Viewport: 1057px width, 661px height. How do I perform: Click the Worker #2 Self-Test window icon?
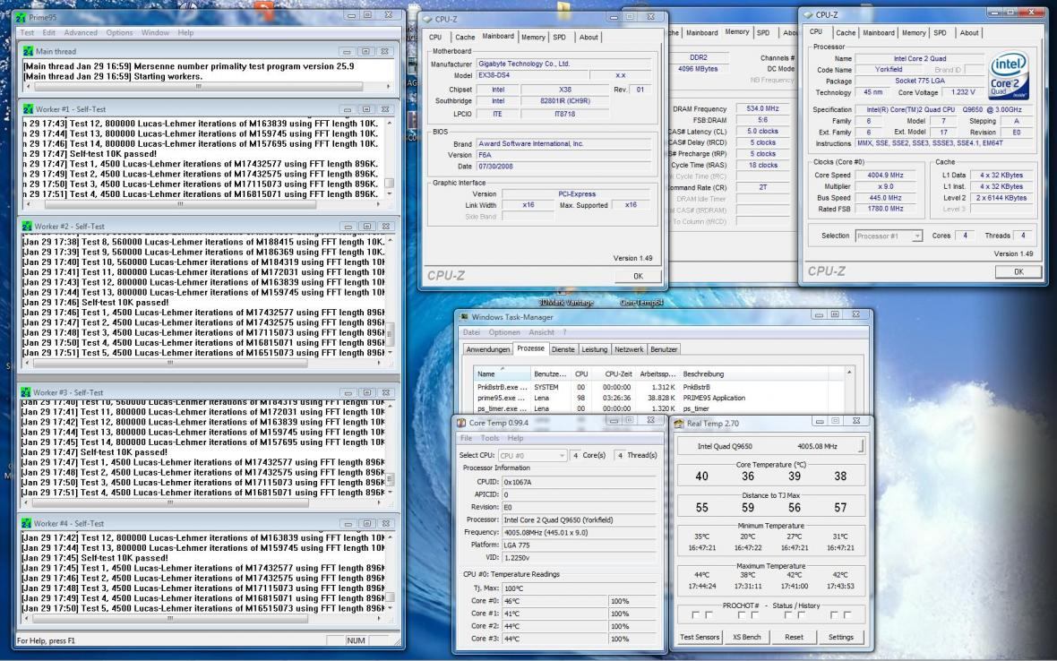point(26,227)
